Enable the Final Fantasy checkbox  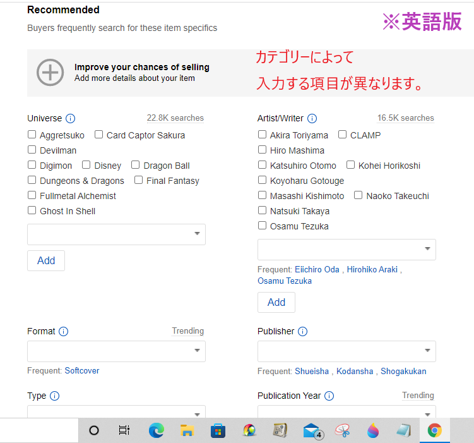tap(138, 179)
